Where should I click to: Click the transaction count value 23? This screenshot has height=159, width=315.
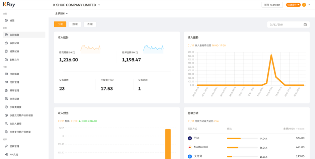(x=62, y=88)
